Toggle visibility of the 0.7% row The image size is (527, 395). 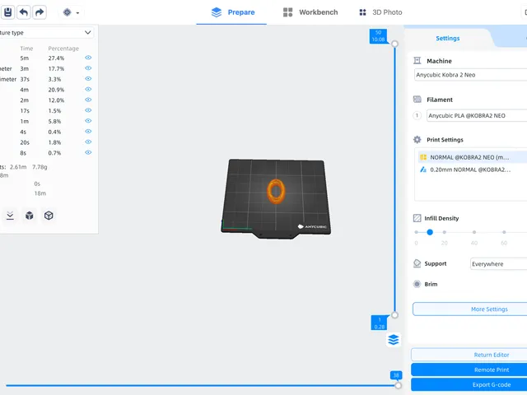[x=88, y=152]
